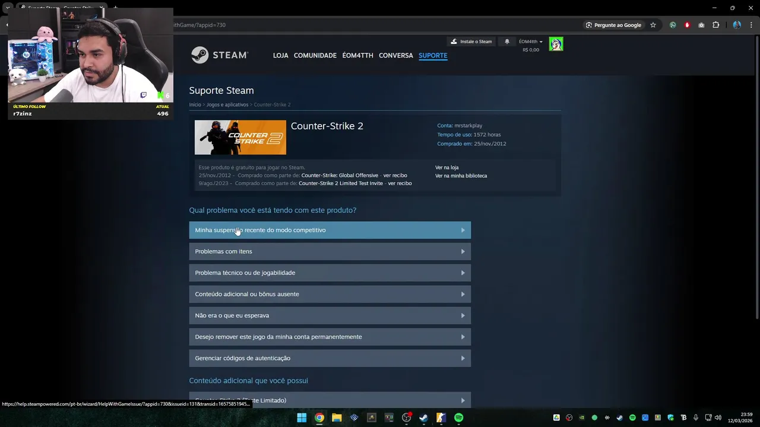Image resolution: width=760 pixels, height=427 pixels.
Task: Click Pergunte ao Google button
Action: pyautogui.click(x=613, y=25)
